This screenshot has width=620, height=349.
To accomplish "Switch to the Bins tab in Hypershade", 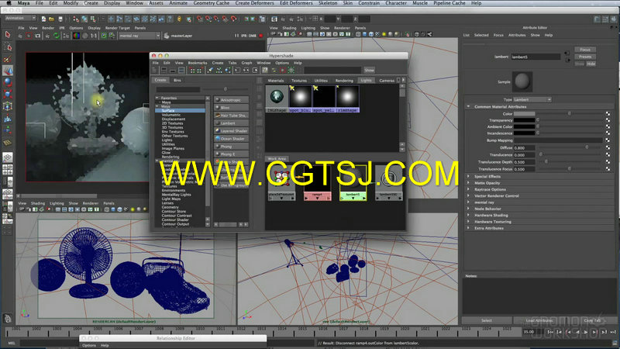I will pyautogui.click(x=177, y=81).
